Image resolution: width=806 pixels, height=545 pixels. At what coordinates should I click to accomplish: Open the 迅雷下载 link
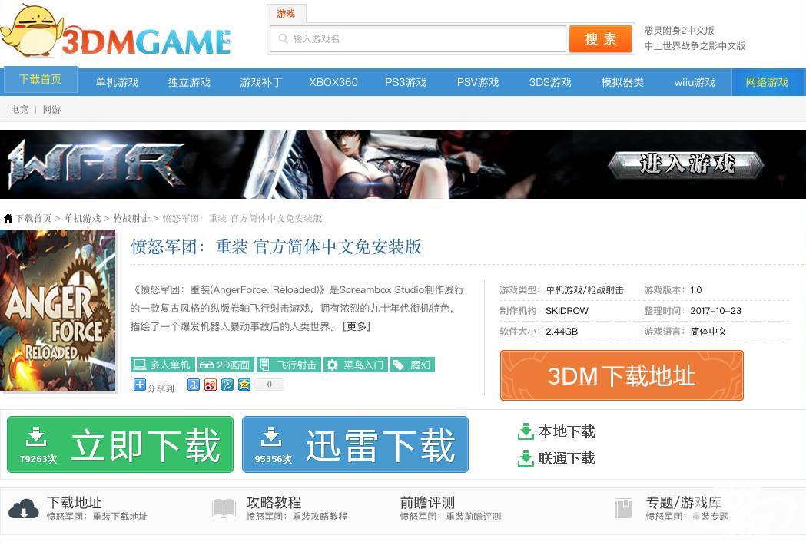[355, 444]
